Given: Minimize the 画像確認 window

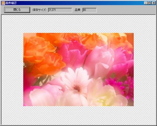Looking at the screenshot, I should (146, 3).
